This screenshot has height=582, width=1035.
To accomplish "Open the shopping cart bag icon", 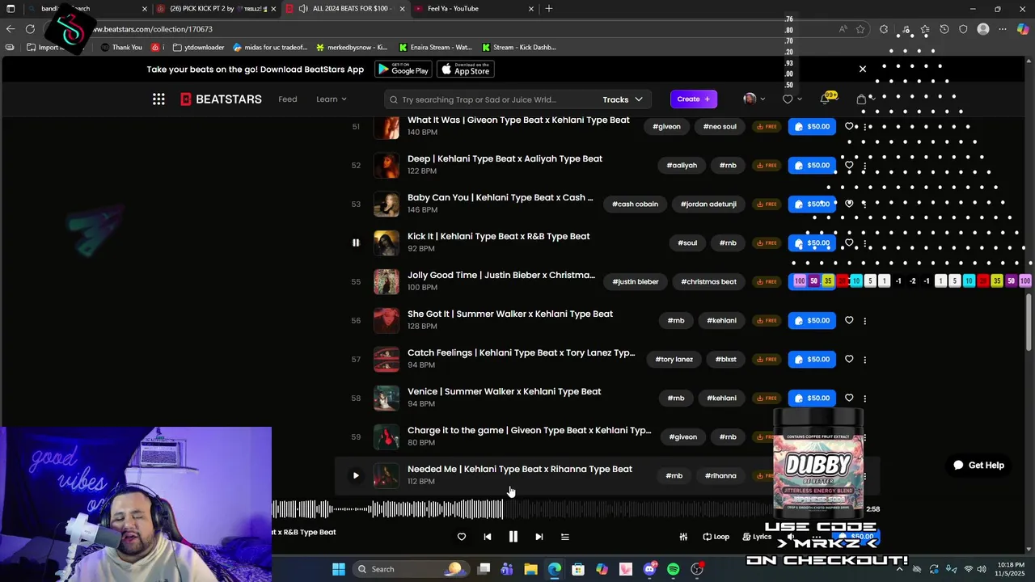I will 861,99.
